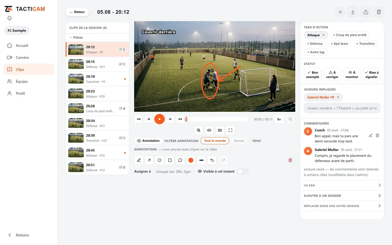
Task: Select the square annotation tool
Action: (170, 160)
